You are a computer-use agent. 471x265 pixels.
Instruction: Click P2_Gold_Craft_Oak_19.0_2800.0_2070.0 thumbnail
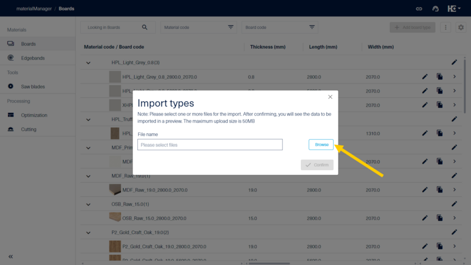[115, 246]
